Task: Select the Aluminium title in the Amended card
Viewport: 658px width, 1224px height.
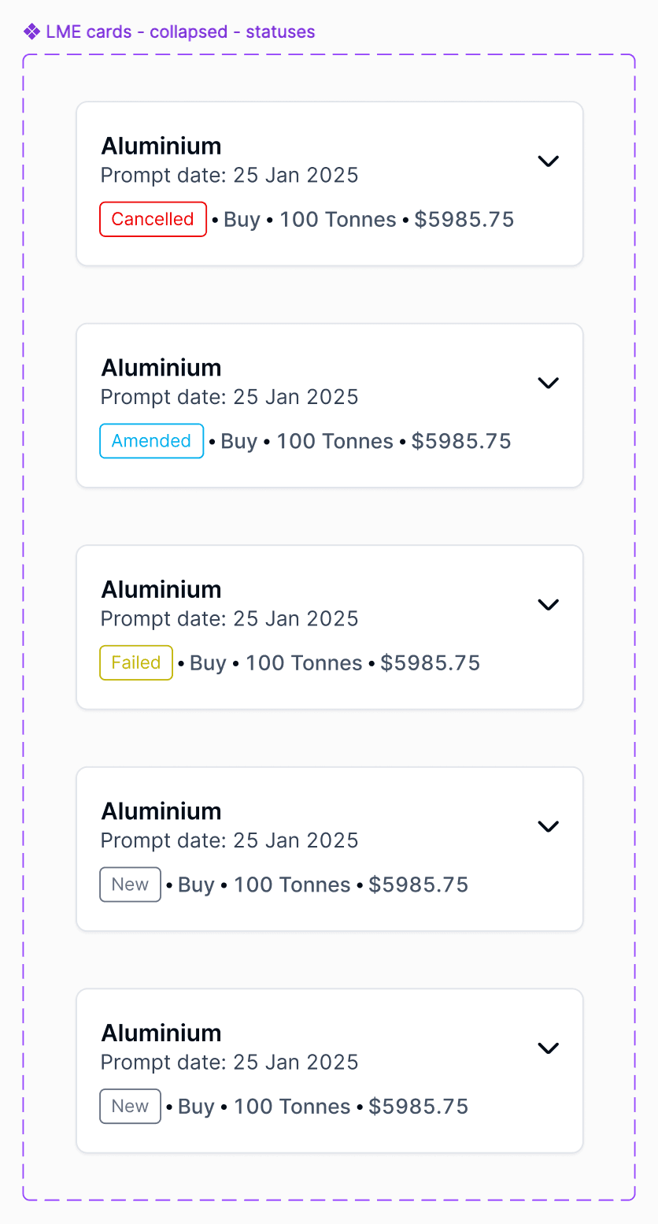Action: tap(161, 368)
